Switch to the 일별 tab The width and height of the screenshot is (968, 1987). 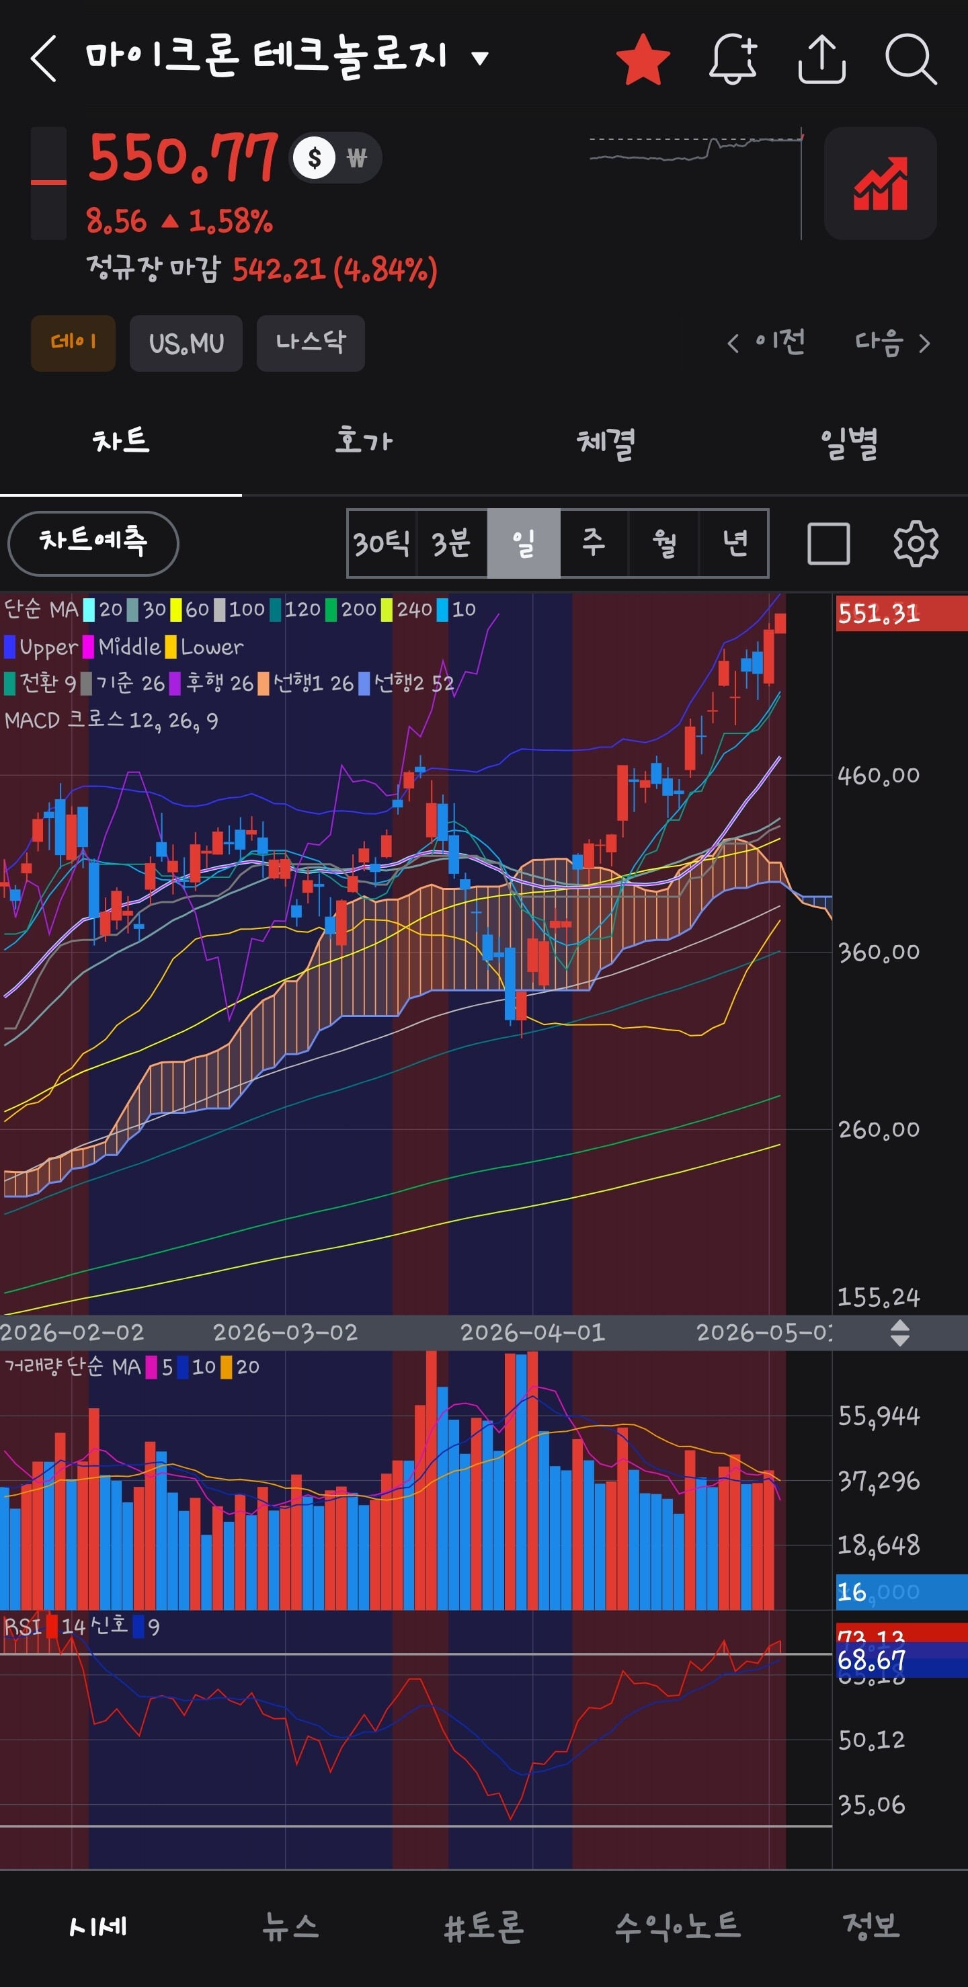[848, 442]
